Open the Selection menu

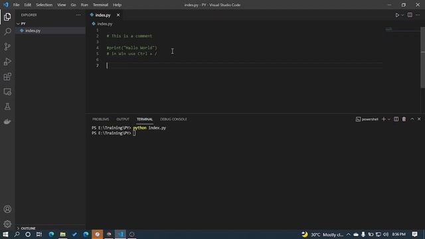(x=44, y=5)
